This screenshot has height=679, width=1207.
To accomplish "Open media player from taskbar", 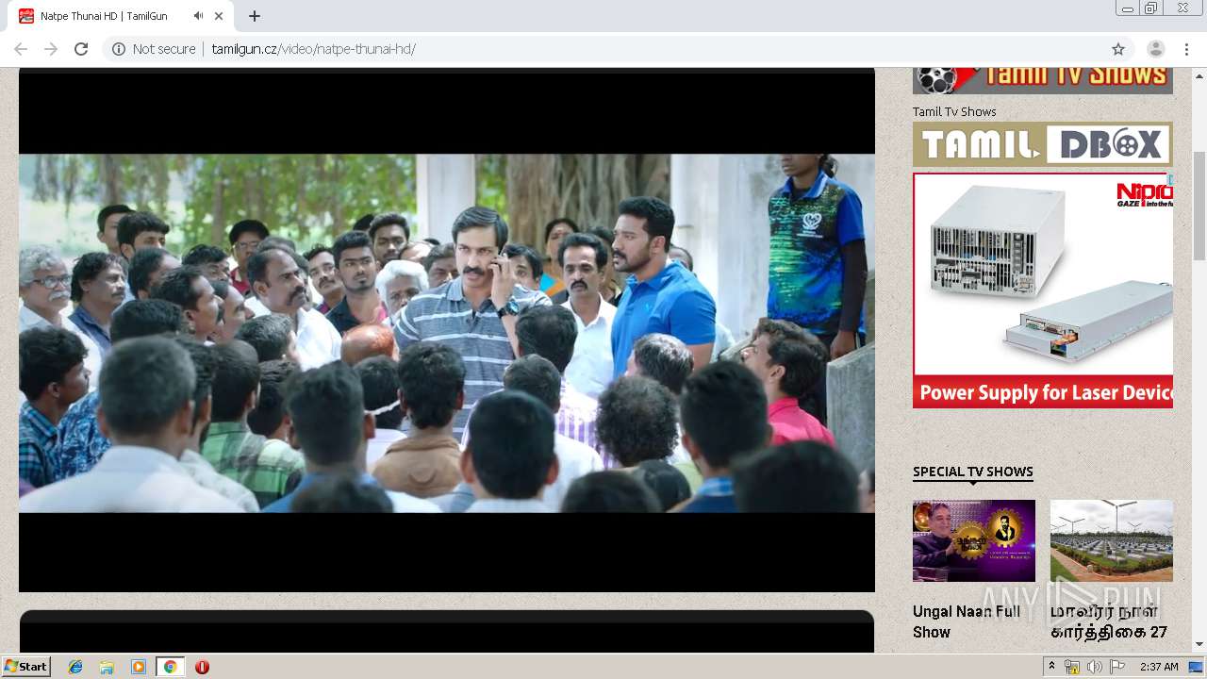I will pos(139,667).
